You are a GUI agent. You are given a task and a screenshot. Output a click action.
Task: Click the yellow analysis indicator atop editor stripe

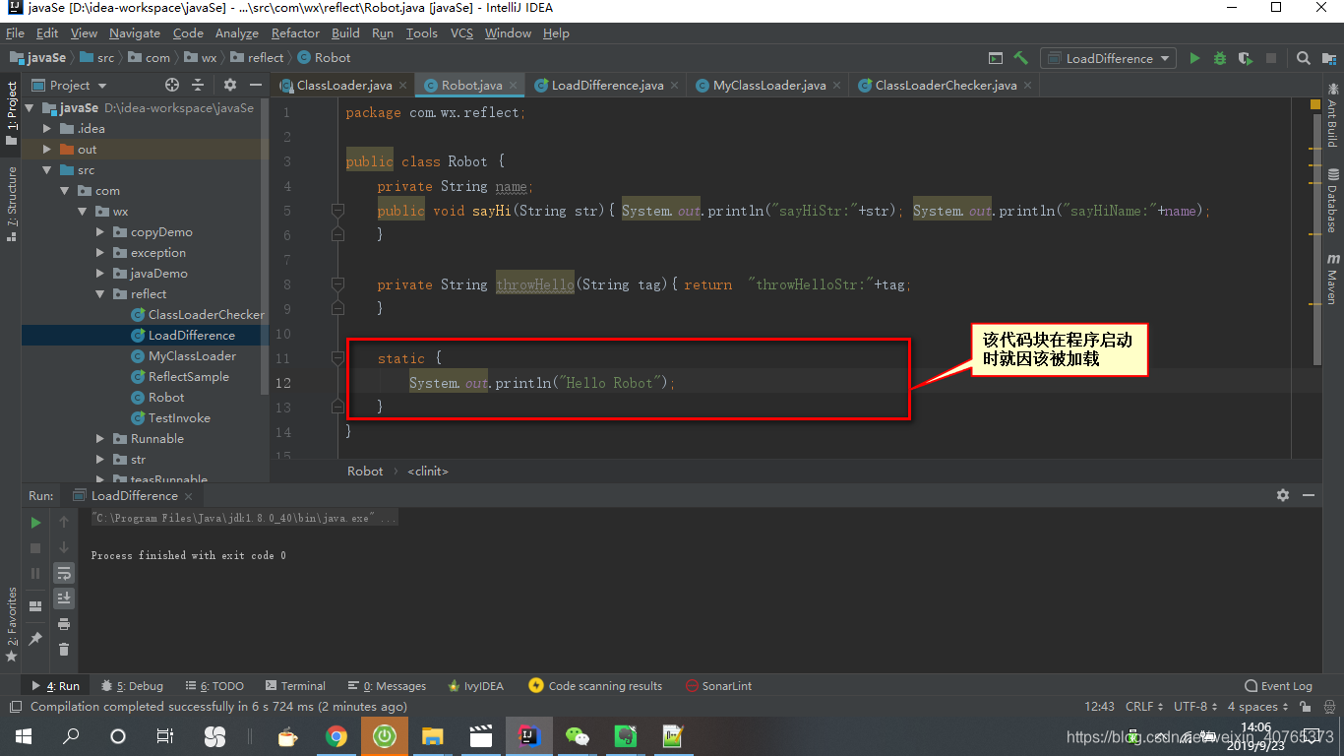[x=1315, y=104]
